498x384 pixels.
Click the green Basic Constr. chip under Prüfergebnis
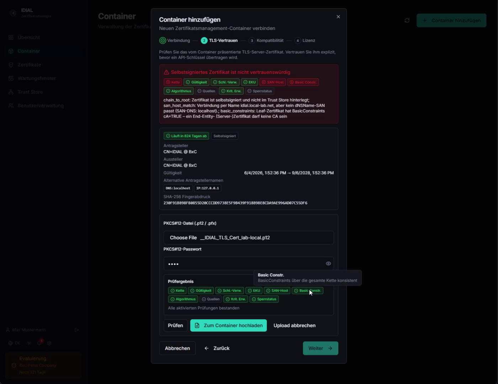click(x=307, y=290)
